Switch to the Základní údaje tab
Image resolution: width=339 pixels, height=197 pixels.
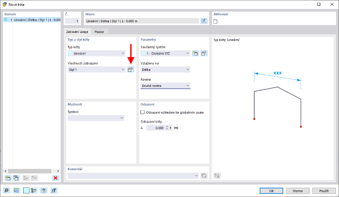(77, 32)
